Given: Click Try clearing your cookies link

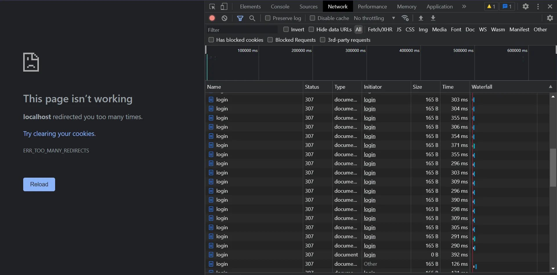Looking at the screenshot, I should (x=59, y=134).
